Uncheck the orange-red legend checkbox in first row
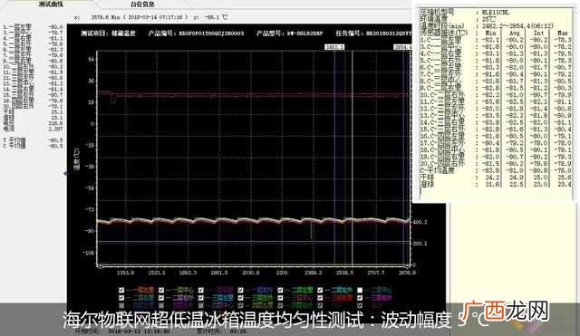Viewport: 580px width, 336px height. point(121,290)
